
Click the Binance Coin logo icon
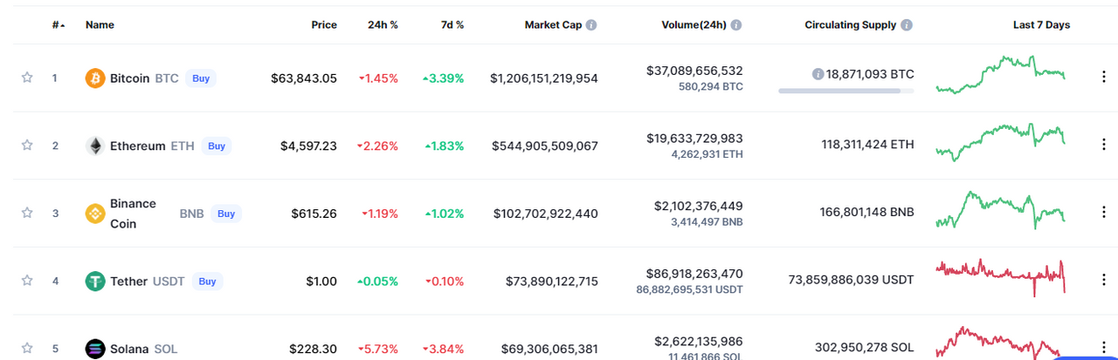[95, 214]
